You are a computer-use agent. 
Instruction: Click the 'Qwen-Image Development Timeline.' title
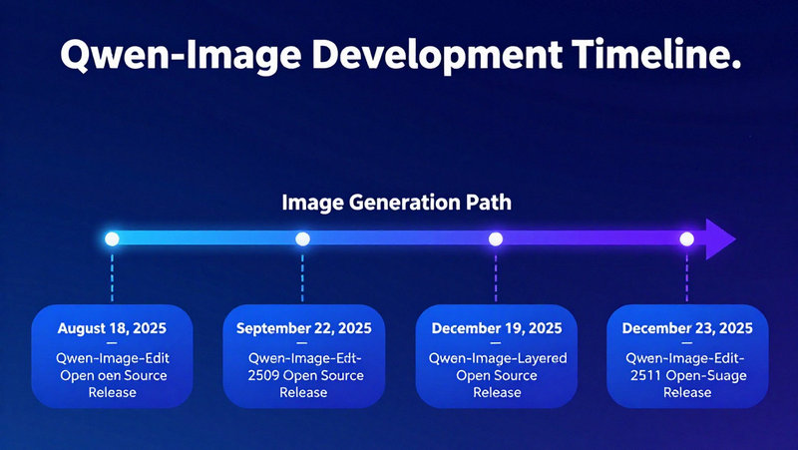click(x=401, y=55)
